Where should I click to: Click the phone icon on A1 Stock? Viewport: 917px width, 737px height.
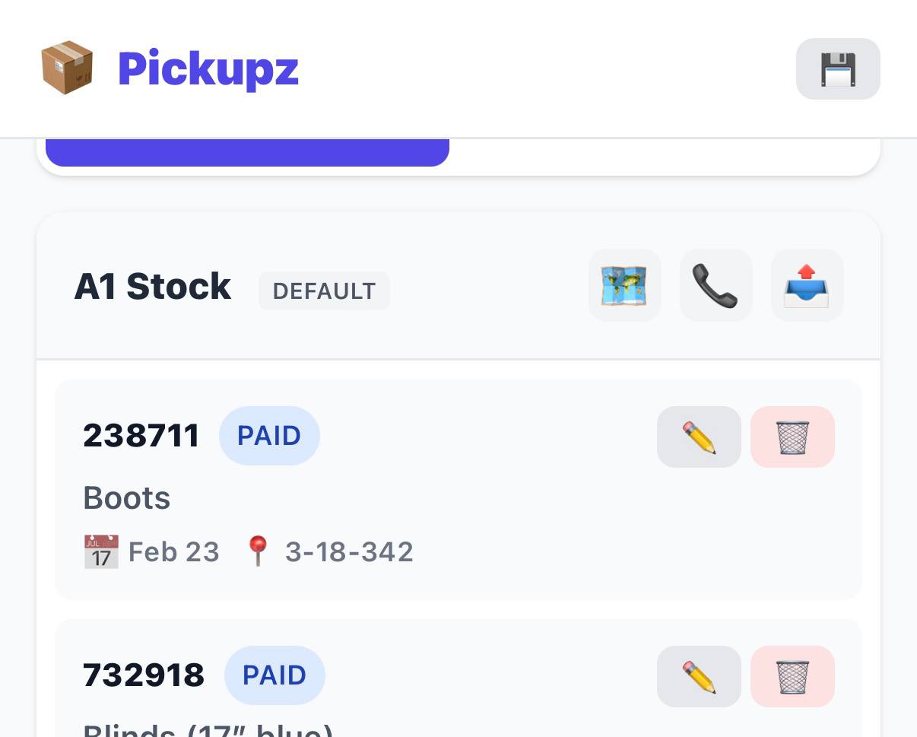point(716,284)
